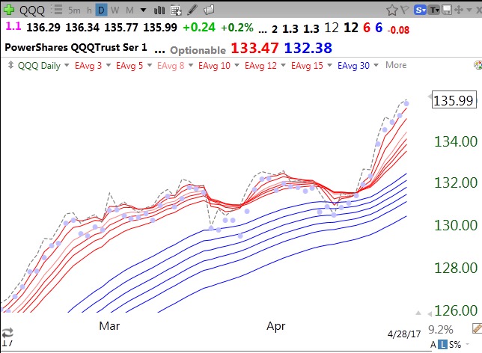Screen dimensions: 482x353
Task: Click the ruler measure icon at bottom-right
Action: pos(477,328)
